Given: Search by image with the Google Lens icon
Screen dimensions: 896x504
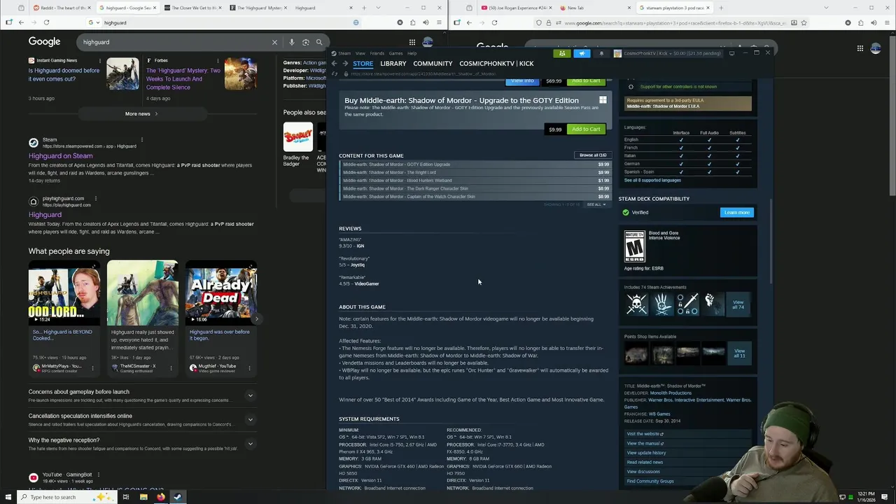Looking at the screenshot, I should pos(305,42).
